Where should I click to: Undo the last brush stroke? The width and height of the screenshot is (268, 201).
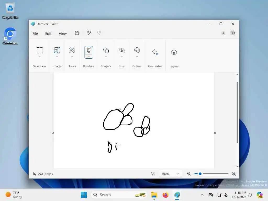click(x=89, y=33)
